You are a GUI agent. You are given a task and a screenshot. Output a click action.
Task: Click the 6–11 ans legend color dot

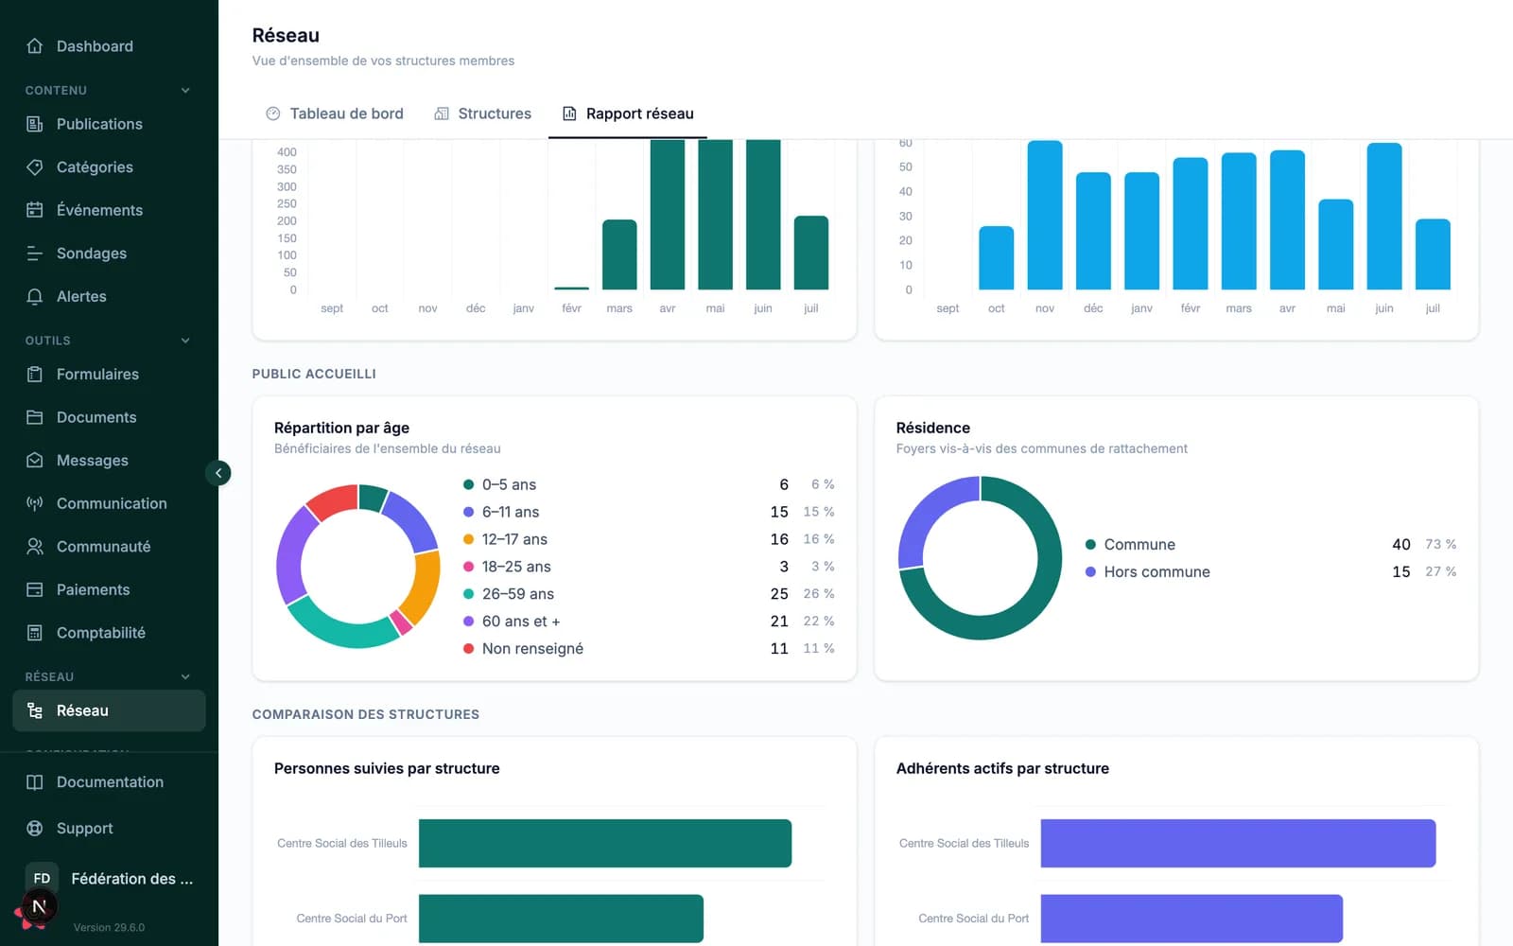pos(468,512)
